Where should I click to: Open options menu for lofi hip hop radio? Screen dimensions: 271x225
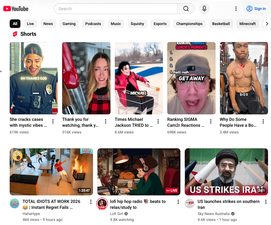point(178,202)
